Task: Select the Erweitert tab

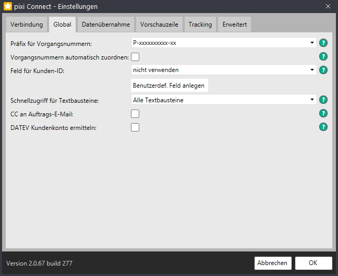Action: click(235, 25)
